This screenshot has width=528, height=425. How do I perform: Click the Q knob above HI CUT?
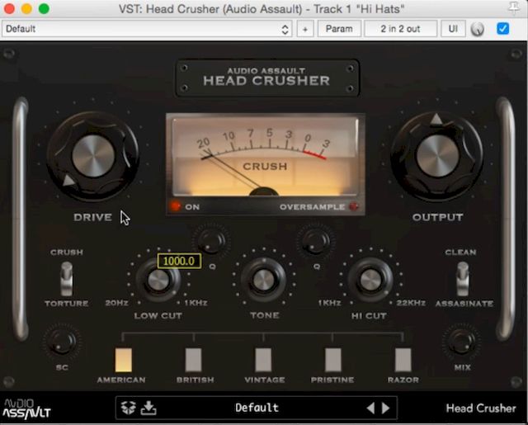pyautogui.click(x=315, y=240)
